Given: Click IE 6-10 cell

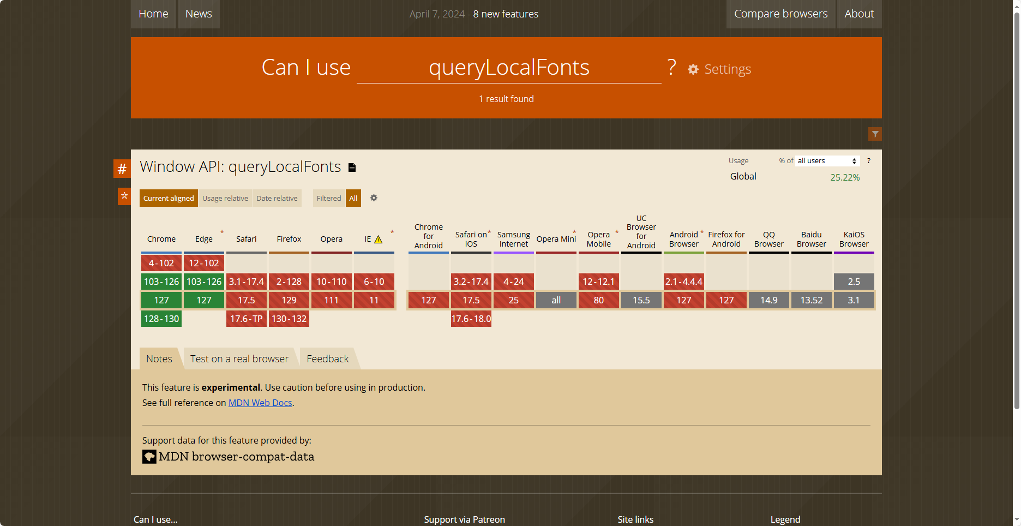Looking at the screenshot, I should coord(374,282).
